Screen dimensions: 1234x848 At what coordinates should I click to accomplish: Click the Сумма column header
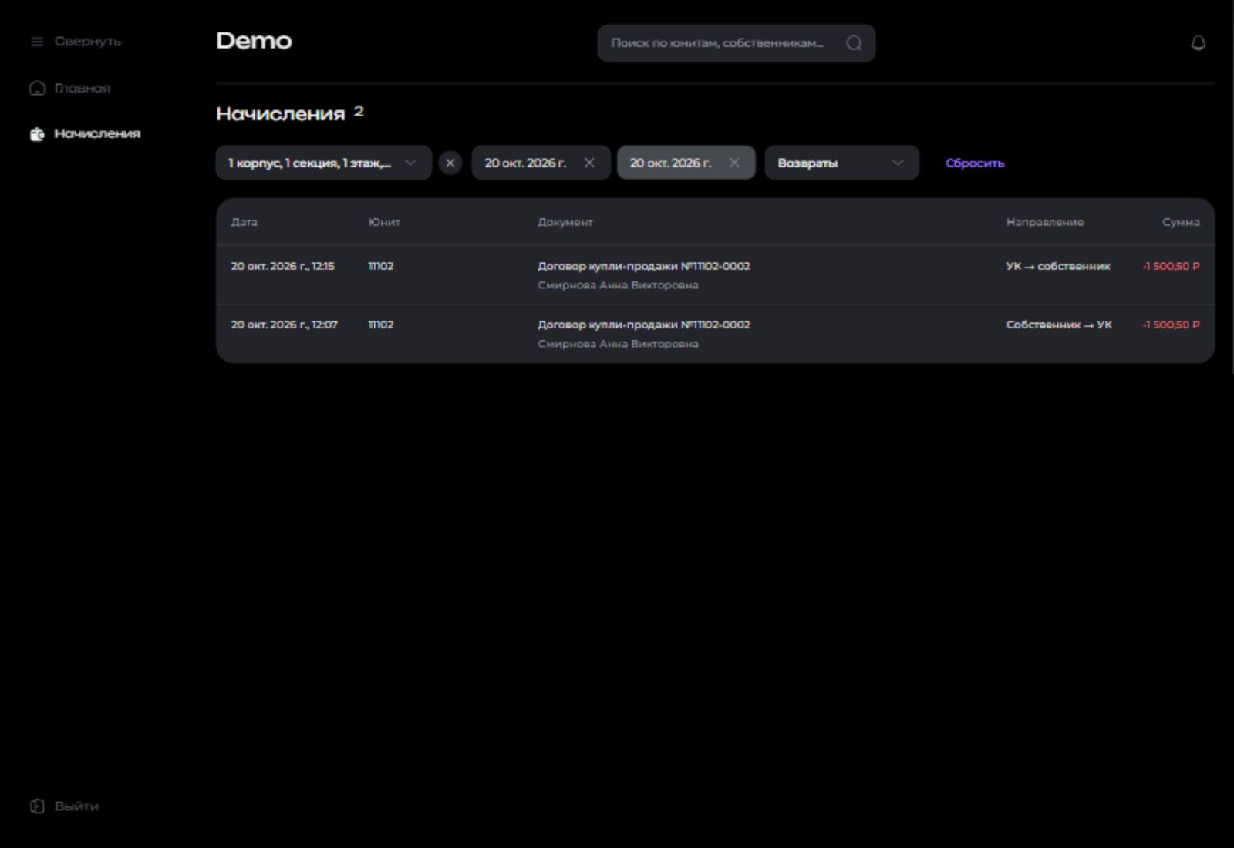pos(1181,222)
